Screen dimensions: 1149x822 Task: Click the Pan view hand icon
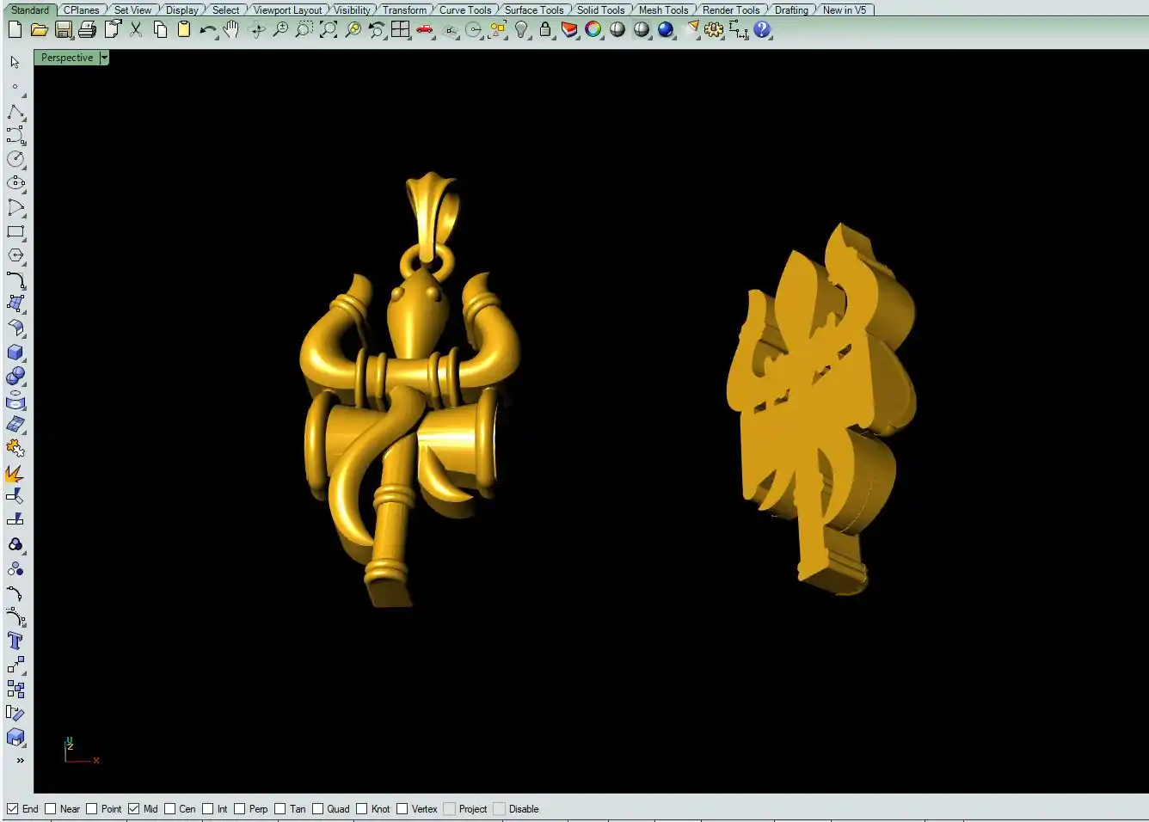tap(230, 30)
